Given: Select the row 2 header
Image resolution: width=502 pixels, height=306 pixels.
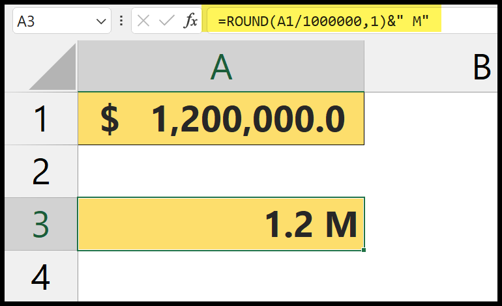Looking at the screenshot, I should [40, 171].
